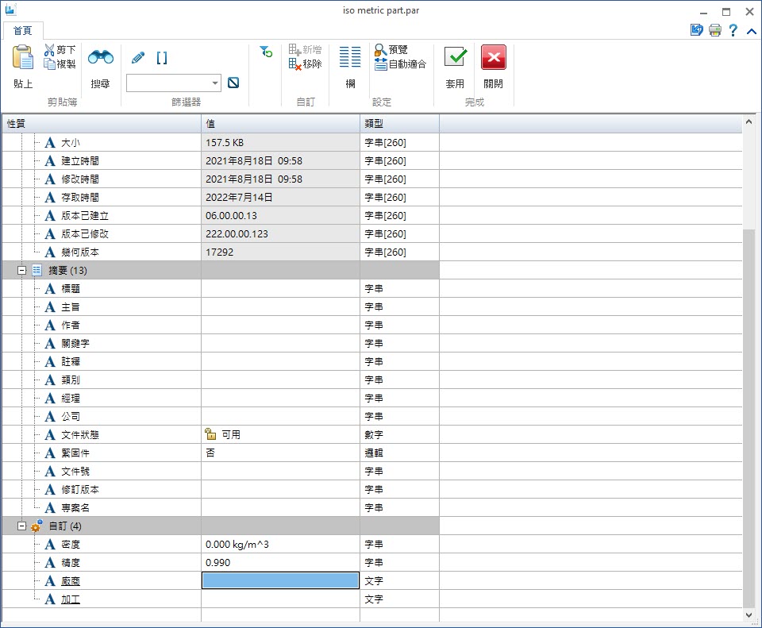Click the unlock icon in 文件狀態 value
Image resolution: width=762 pixels, height=628 pixels.
tap(210, 434)
